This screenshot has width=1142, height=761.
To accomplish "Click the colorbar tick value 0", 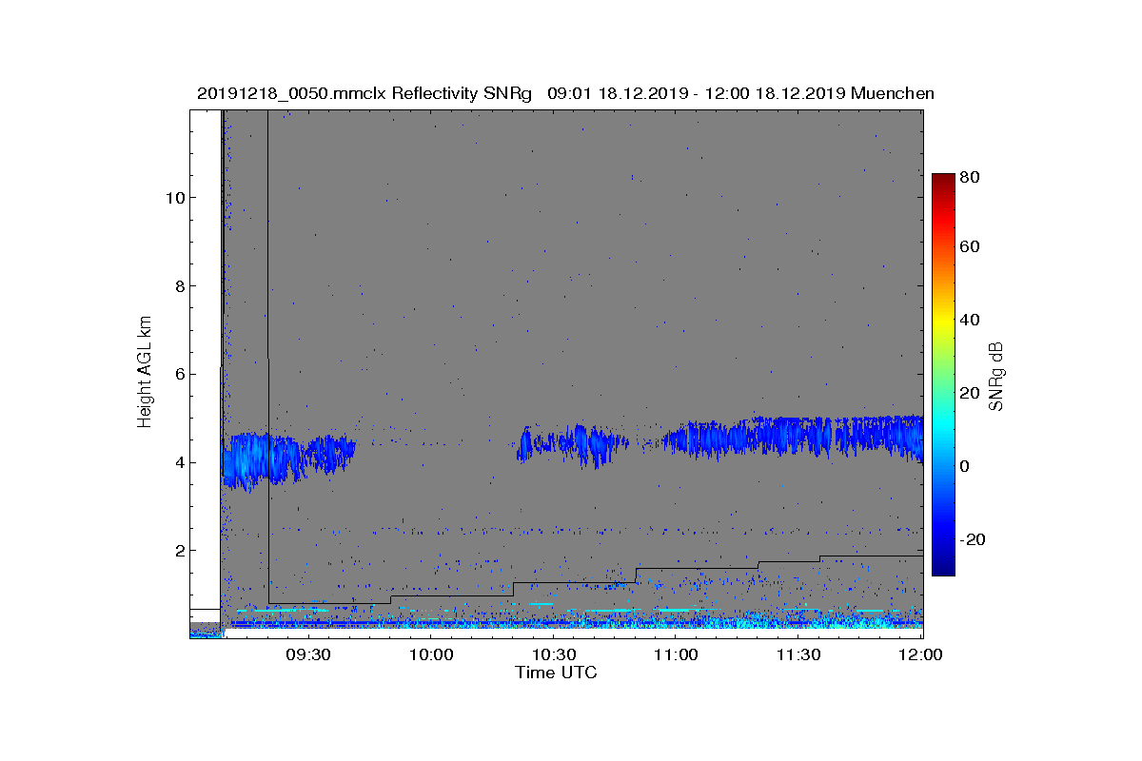I will click(x=967, y=466).
